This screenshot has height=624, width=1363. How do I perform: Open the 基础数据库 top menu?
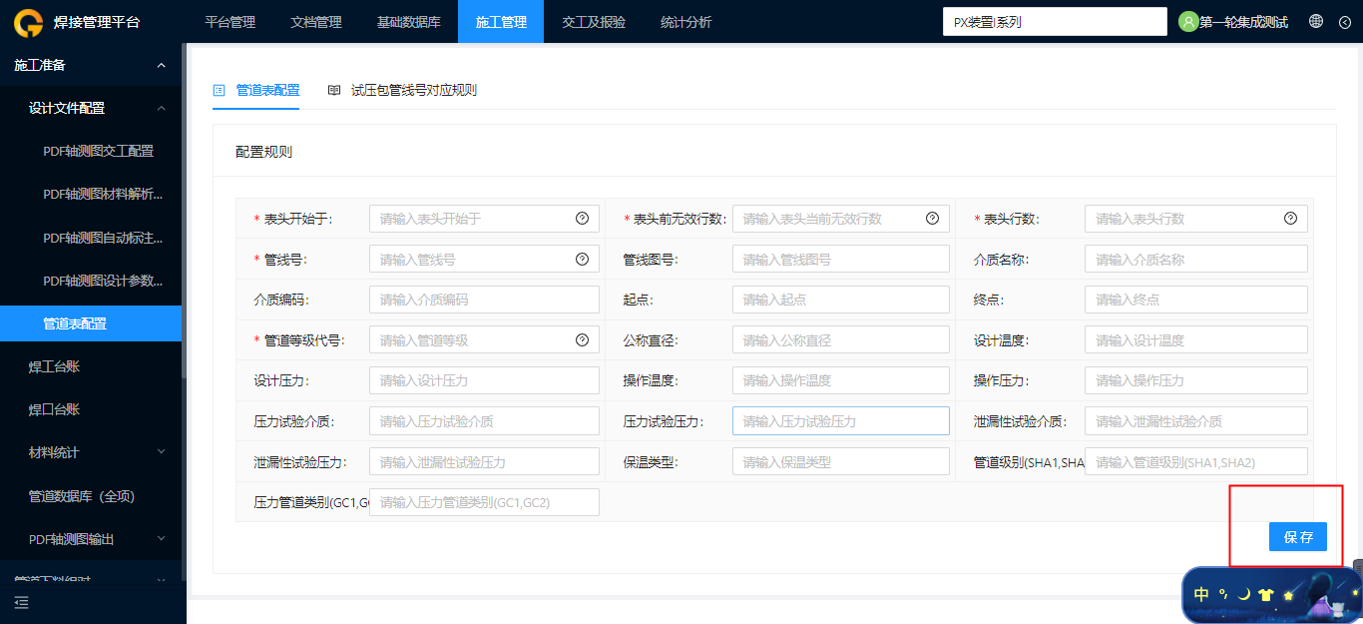408,22
